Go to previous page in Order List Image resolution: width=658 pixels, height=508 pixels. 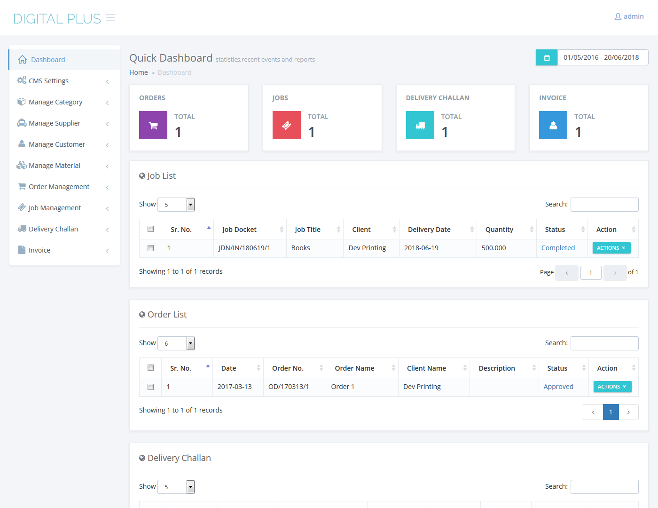click(593, 412)
